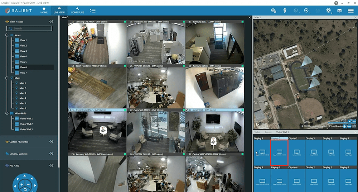The width and height of the screenshot is (358, 192).
Task: Go to the HOME tab
Action: pos(44,10)
